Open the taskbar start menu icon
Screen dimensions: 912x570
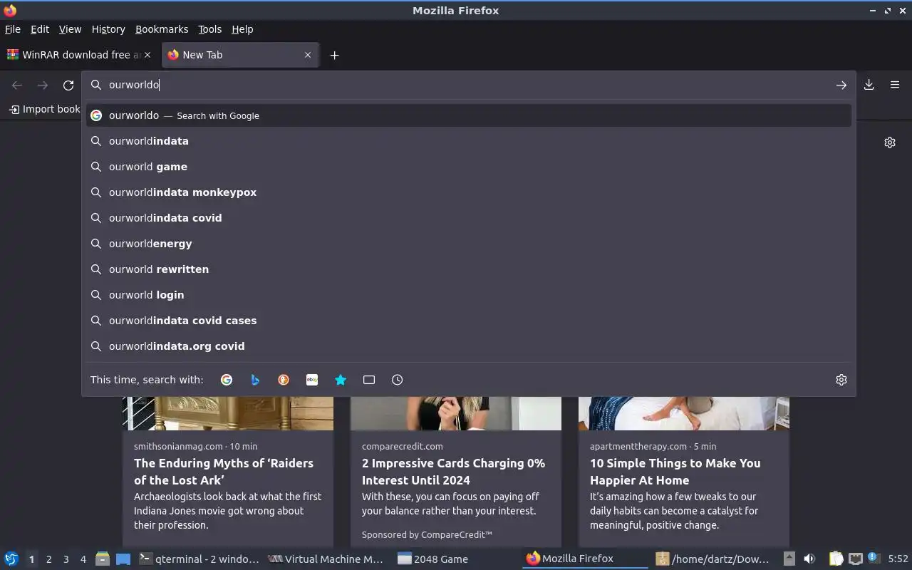pyautogui.click(x=11, y=559)
